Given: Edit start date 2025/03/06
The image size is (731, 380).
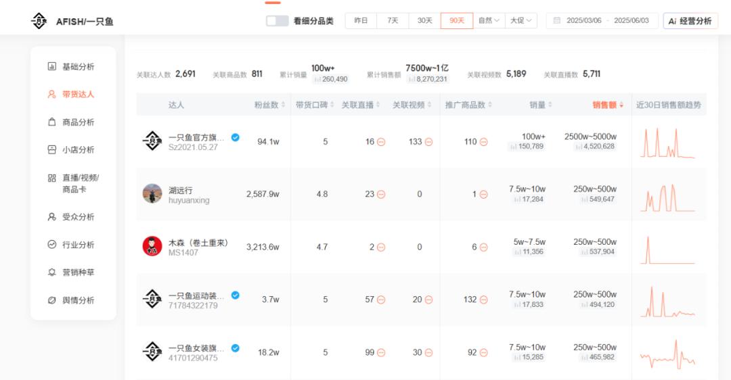Looking at the screenshot, I should pos(583,20).
